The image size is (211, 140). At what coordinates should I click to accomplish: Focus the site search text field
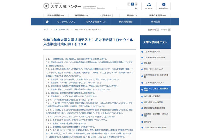[x=125, y=8]
